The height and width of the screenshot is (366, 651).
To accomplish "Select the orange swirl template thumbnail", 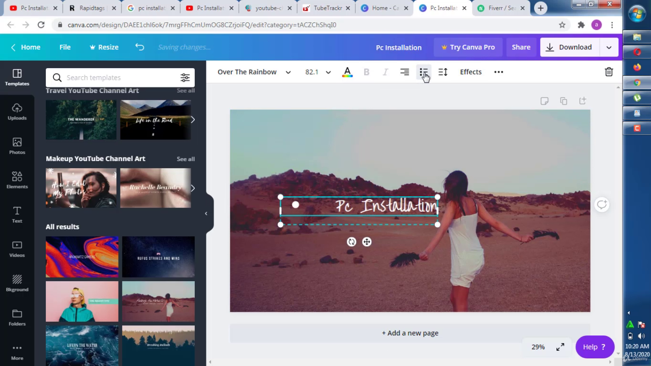I will (82, 257).
